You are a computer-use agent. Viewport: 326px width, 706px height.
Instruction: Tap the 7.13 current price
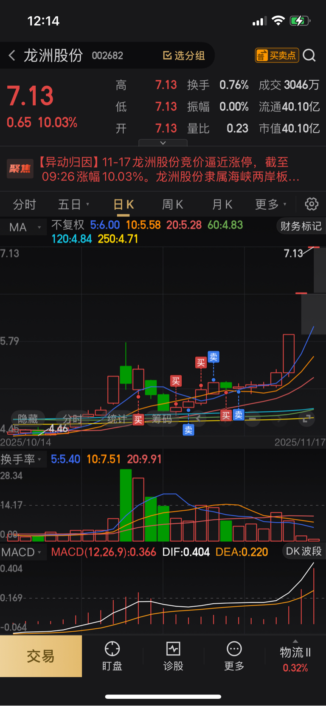click(30, 96)
